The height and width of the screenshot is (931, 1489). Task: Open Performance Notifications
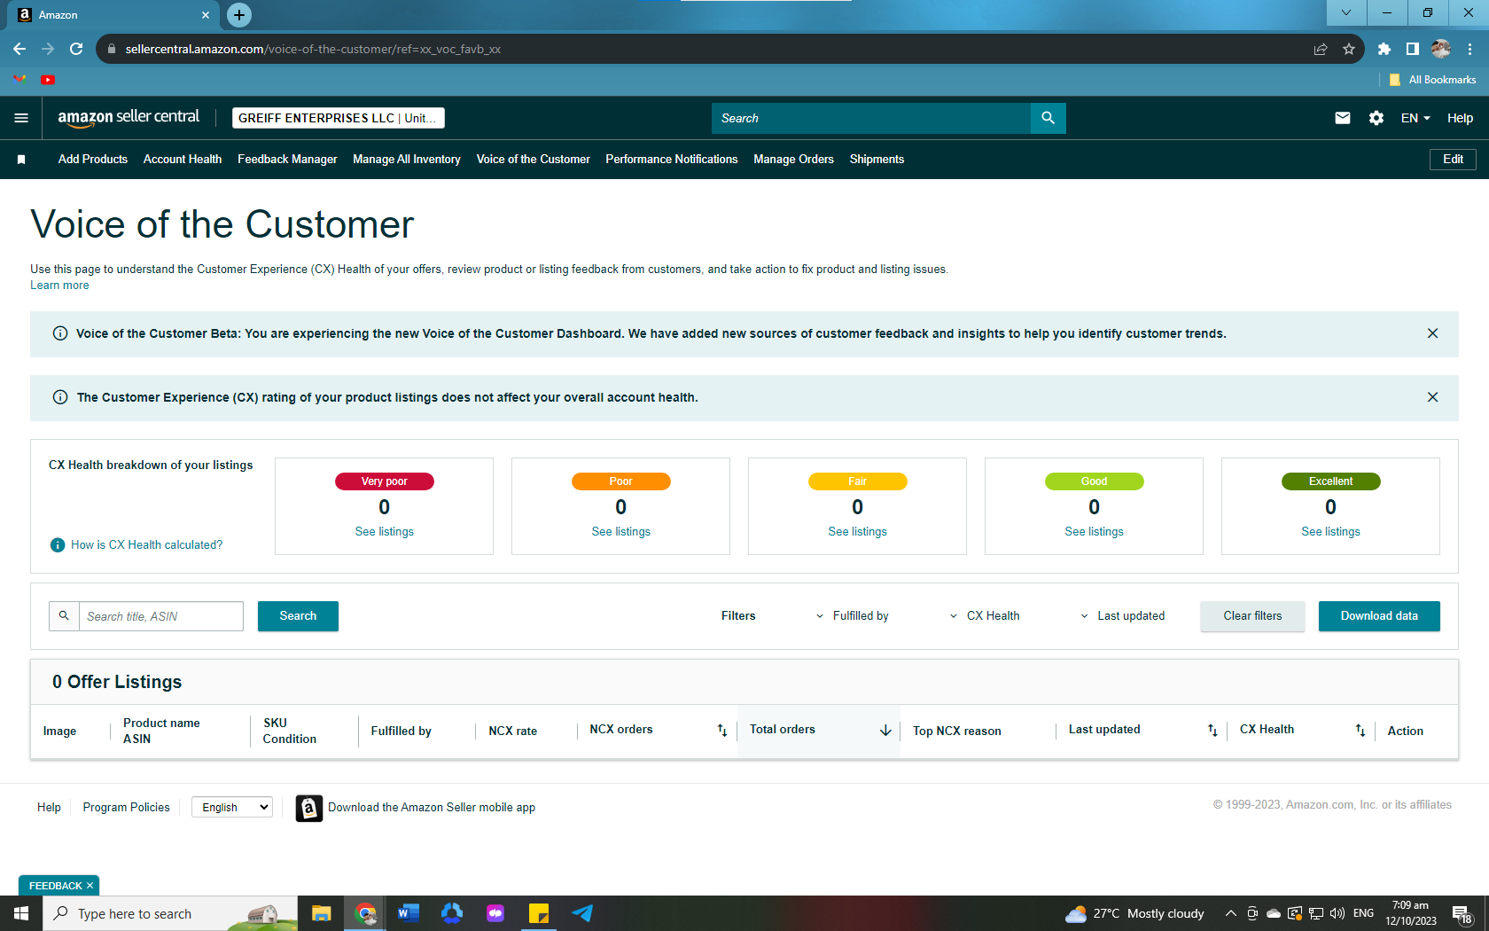tap(672, 160)
